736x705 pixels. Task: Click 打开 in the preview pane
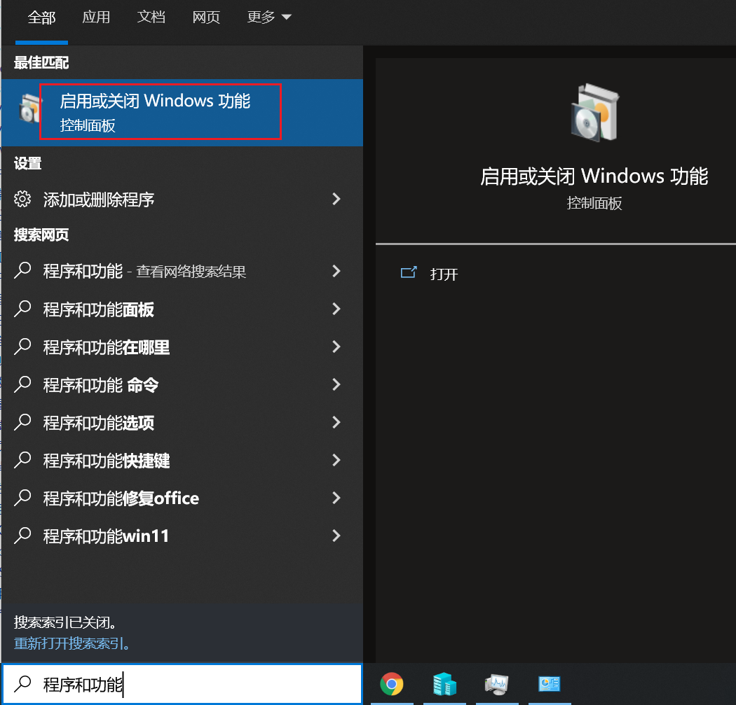pyautogui.click(x=444, y=274)
